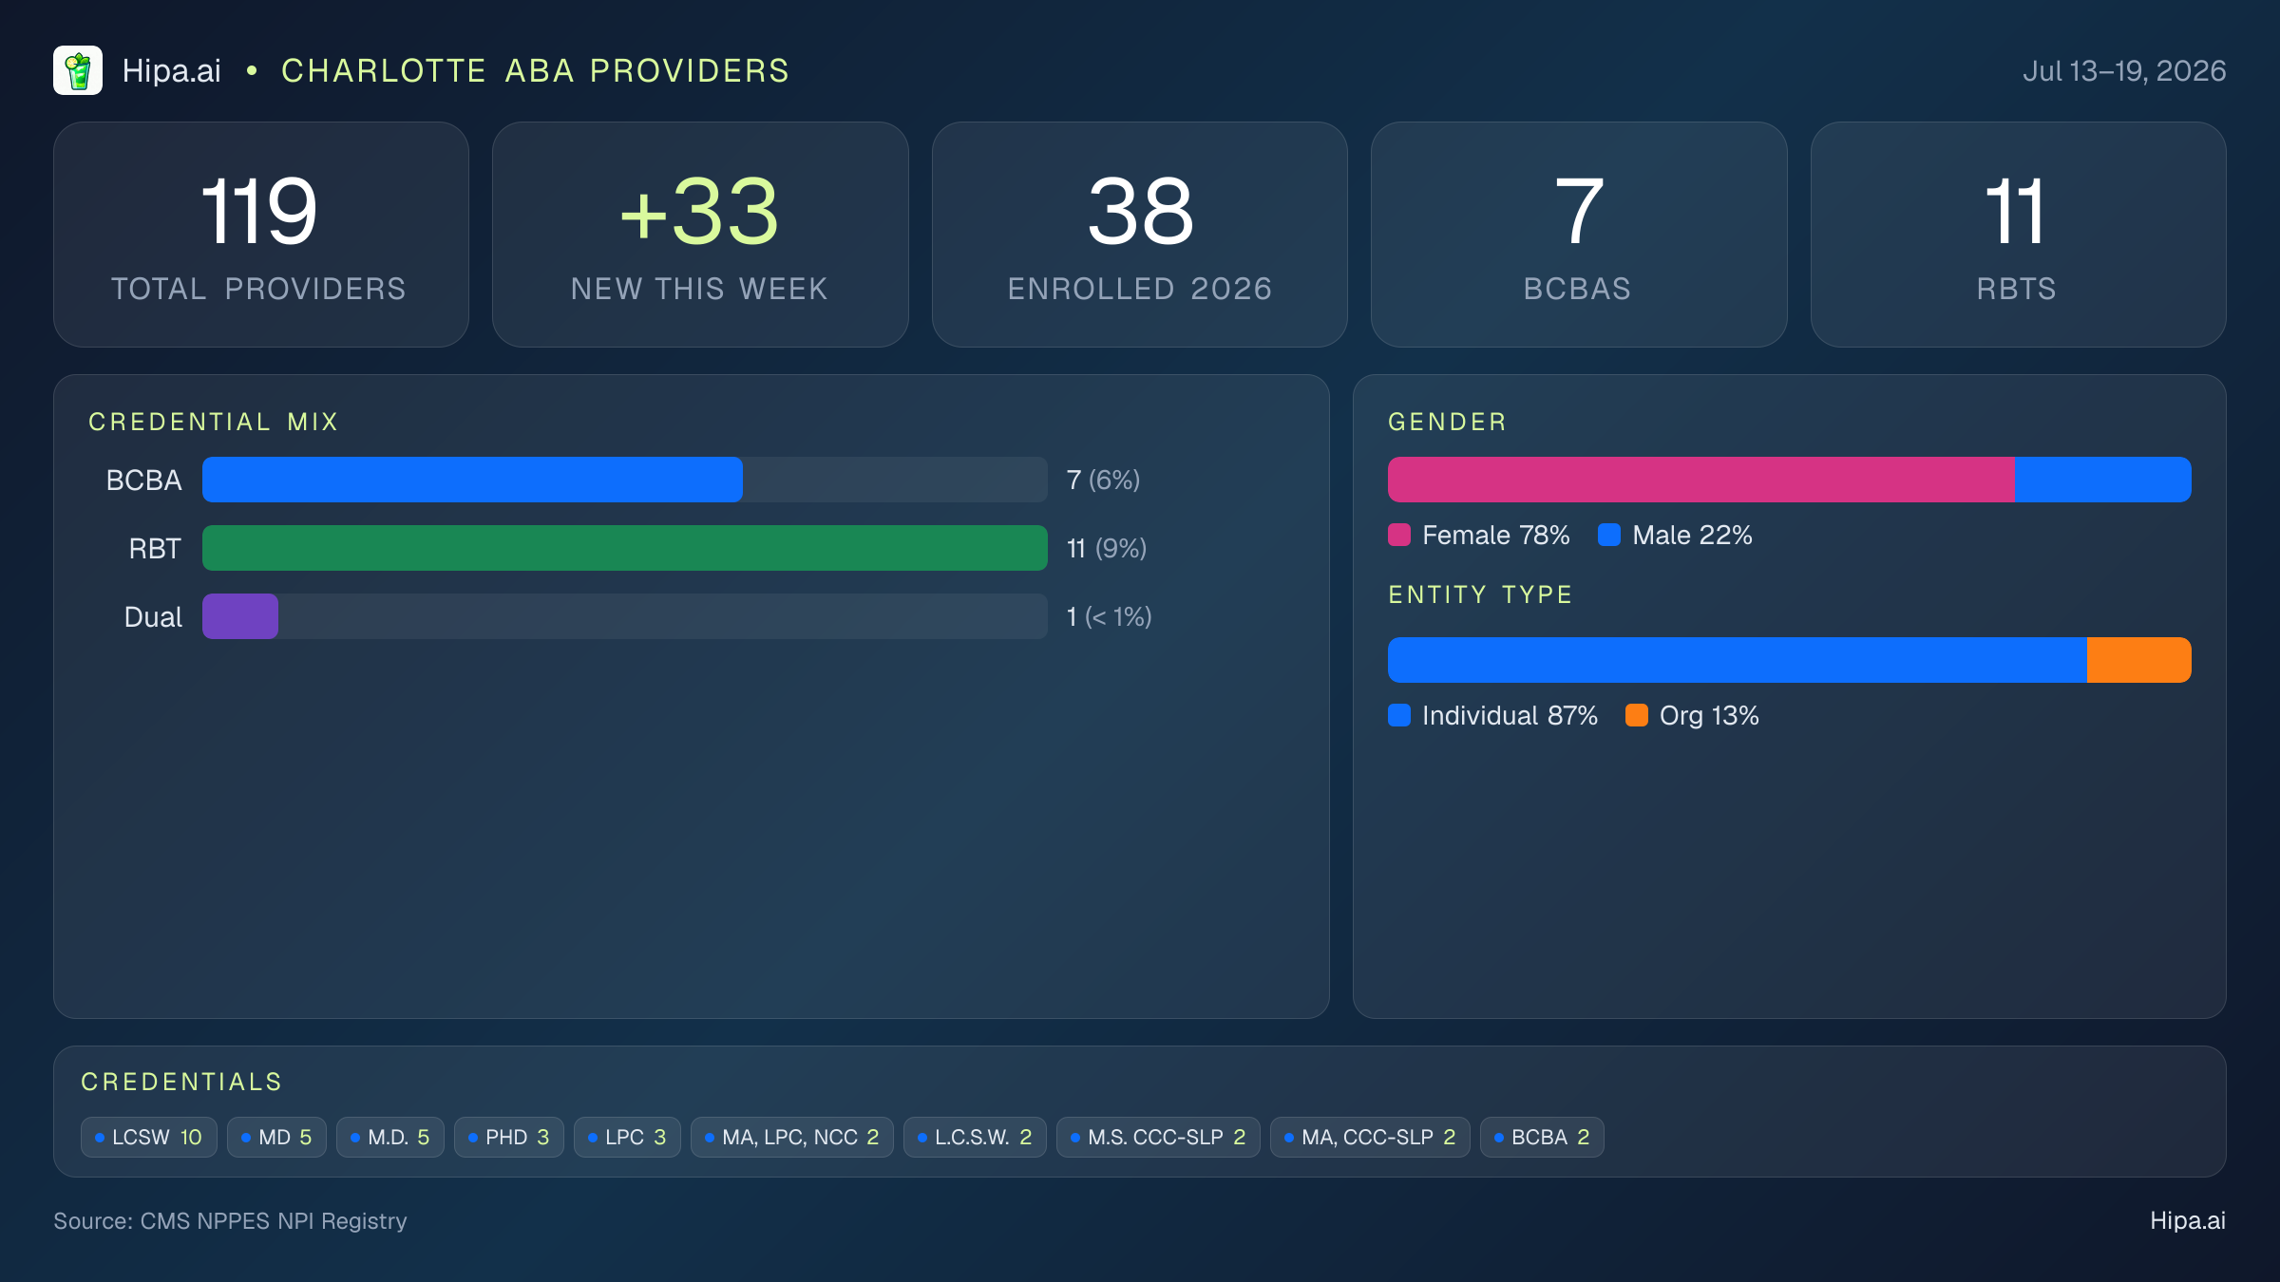Select the PHD 3 credential chip

pyautogui.click(x=509, y=1137)
